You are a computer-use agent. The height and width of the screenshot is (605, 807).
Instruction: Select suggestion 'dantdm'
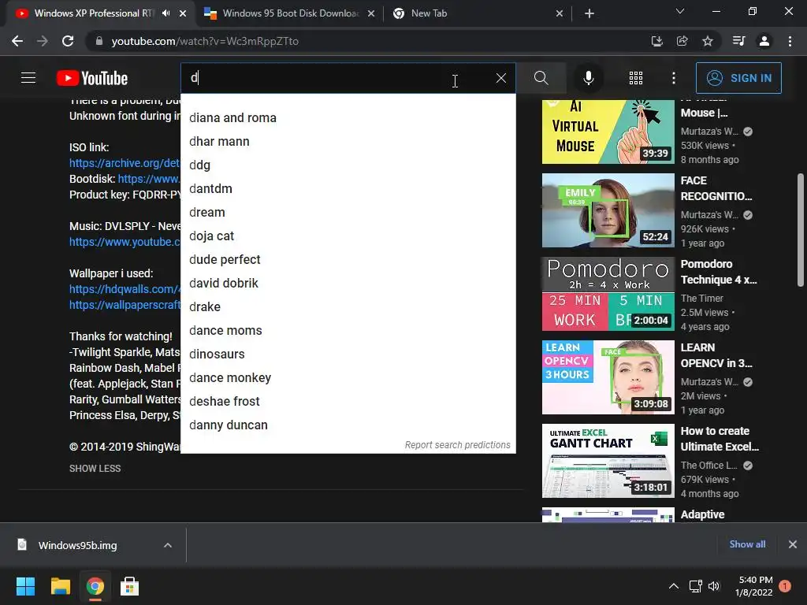click(x=348, y=189)
